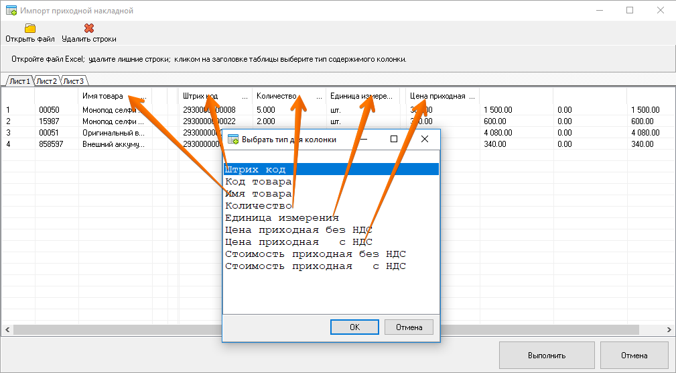Select Код товара in the type list
The image size is (676, 373).
point(331,182)
